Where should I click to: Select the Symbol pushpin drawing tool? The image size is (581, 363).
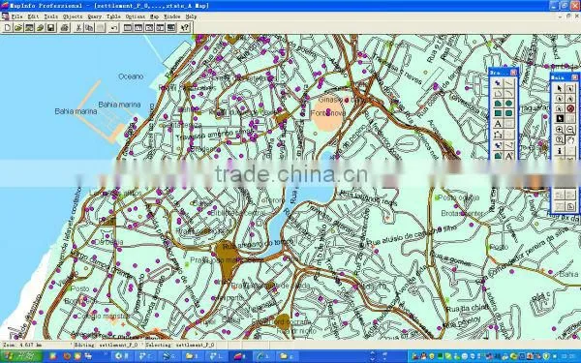(498, 83)
